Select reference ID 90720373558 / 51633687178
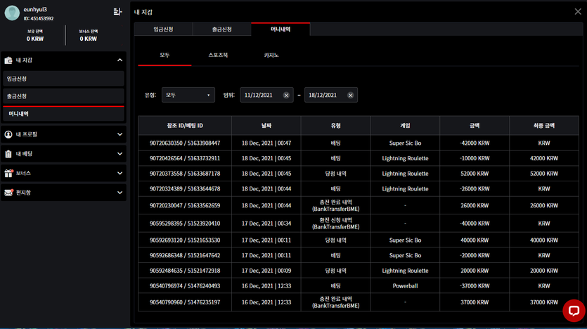This screenshot has width=587, height=329. tap(185, 174)
